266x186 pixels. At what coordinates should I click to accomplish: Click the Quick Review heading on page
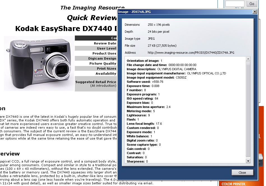(92, 18)
